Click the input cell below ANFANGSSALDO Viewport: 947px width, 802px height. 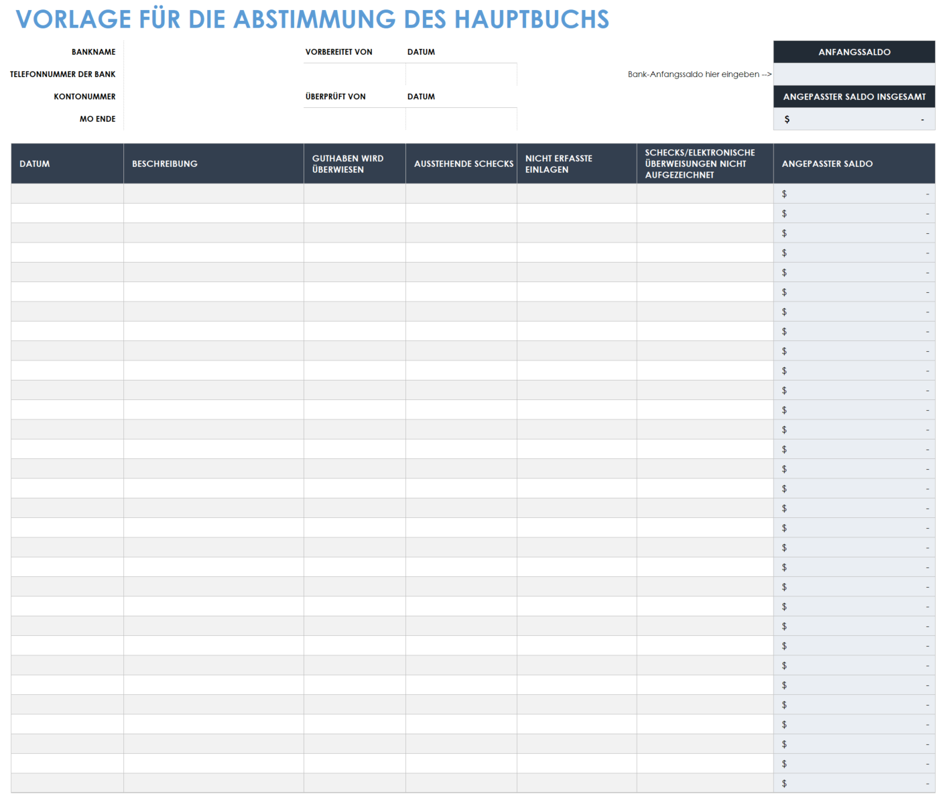[x=854, y=74]
